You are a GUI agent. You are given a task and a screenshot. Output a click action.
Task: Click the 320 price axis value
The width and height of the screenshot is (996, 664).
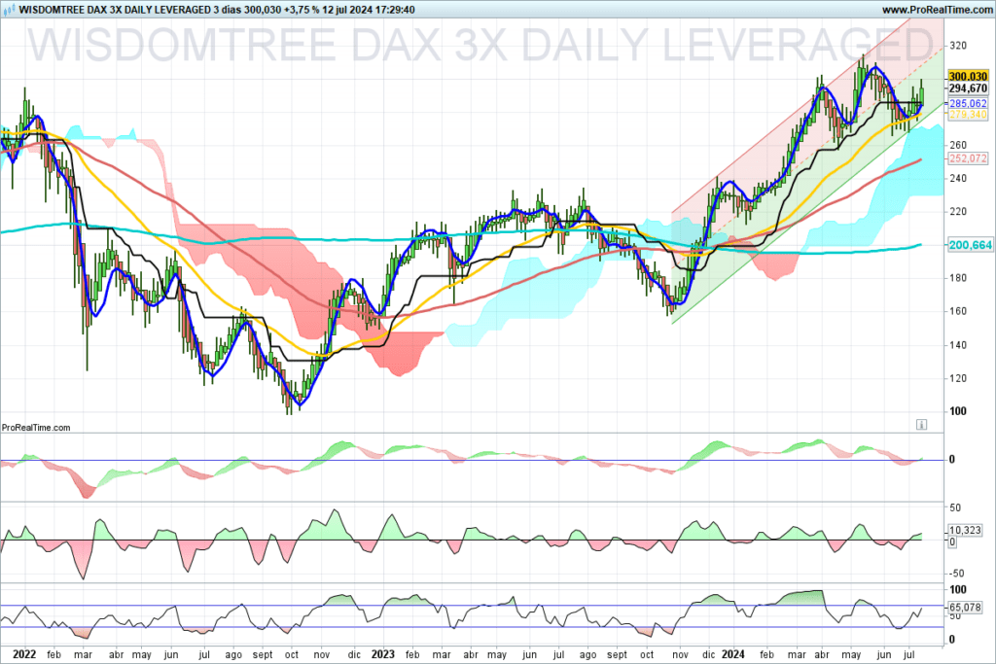click(x=958, y=46)
